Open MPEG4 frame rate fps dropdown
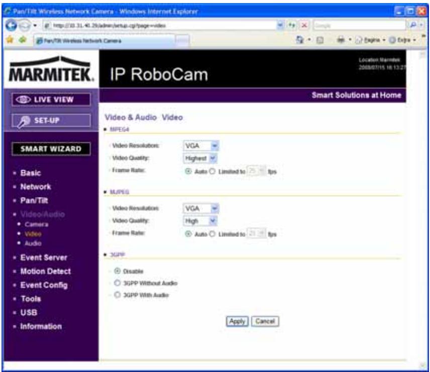Viewport: 430px width, 372px height. point(256,171)
